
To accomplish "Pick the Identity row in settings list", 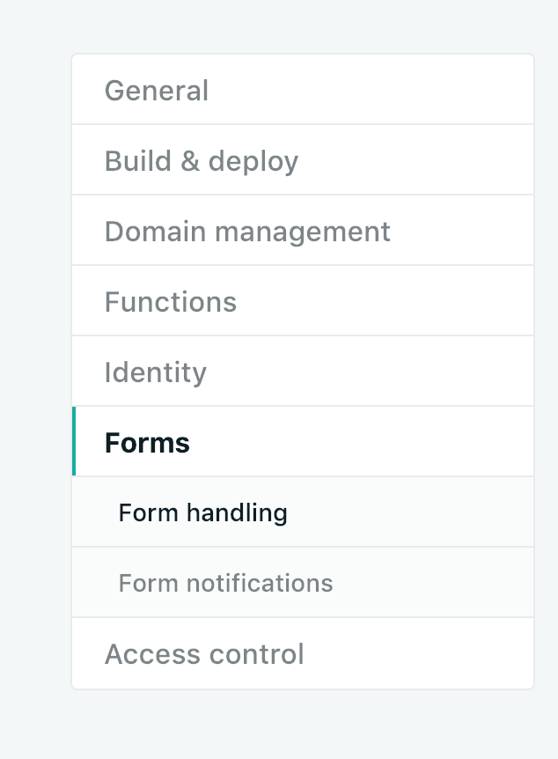I will [x=303, y=372].
